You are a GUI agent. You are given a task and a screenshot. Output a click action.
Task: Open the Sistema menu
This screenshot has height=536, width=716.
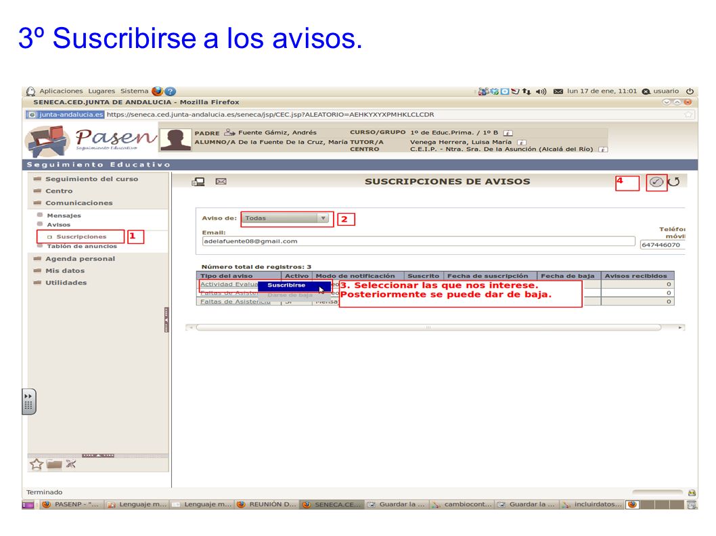point(134,91)
